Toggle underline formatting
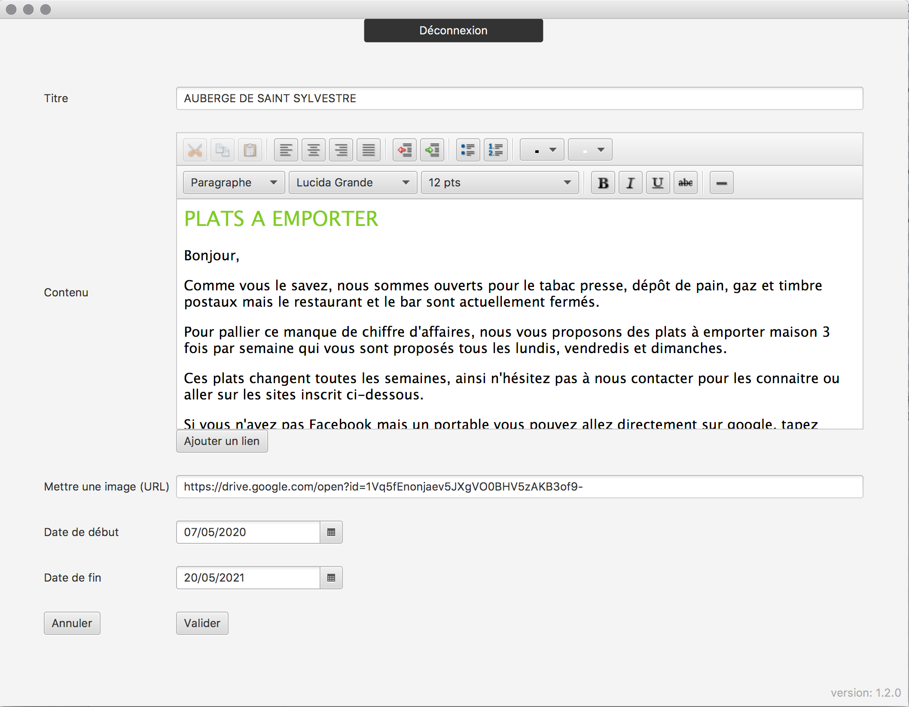909x707 pixels. pyautogui.click(x=658, y=183)
